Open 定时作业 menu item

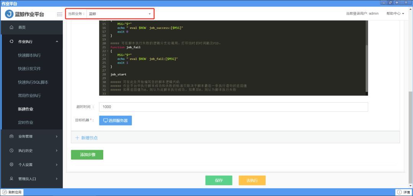click(26, 122)
